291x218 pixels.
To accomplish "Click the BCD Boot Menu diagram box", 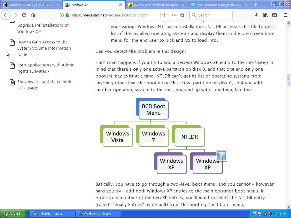I will tap(152, 109).
